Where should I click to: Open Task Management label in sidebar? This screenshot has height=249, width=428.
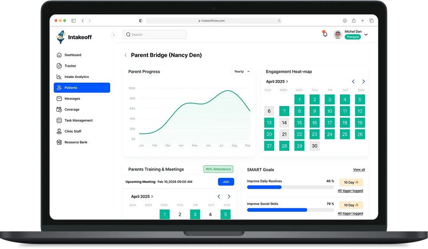pos(78,120)
